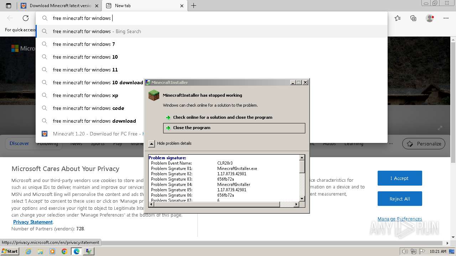
Task: Open Privacy Statement link
Action: pos(33,222)
